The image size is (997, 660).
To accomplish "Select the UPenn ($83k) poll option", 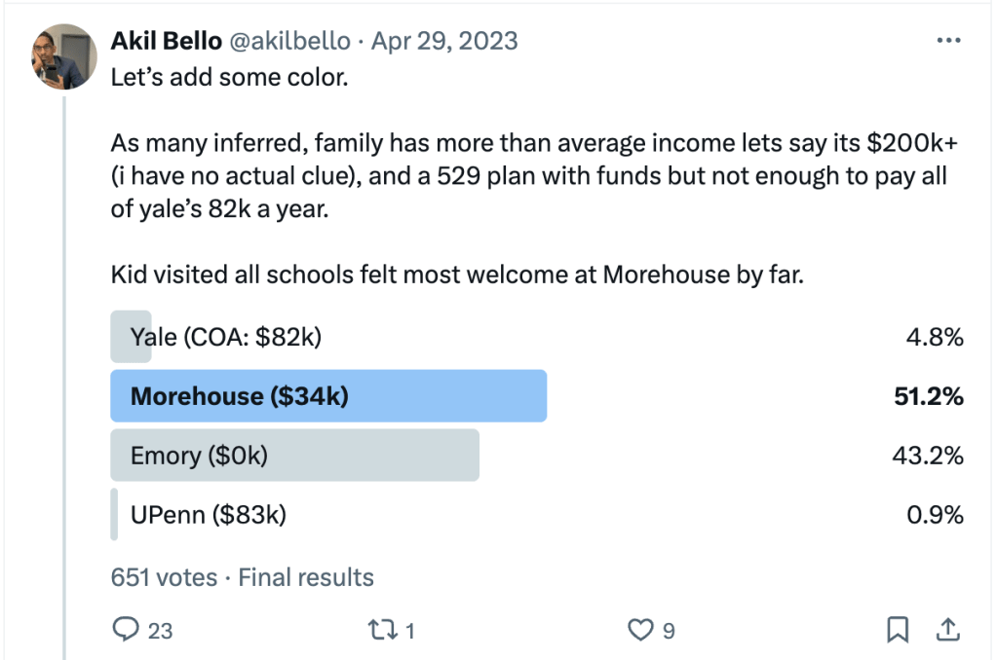I will click(x=208, y=514).
